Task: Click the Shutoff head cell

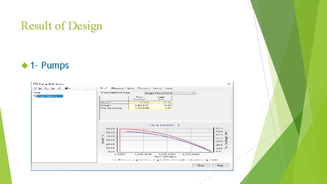Action: (x=161, y=103)
